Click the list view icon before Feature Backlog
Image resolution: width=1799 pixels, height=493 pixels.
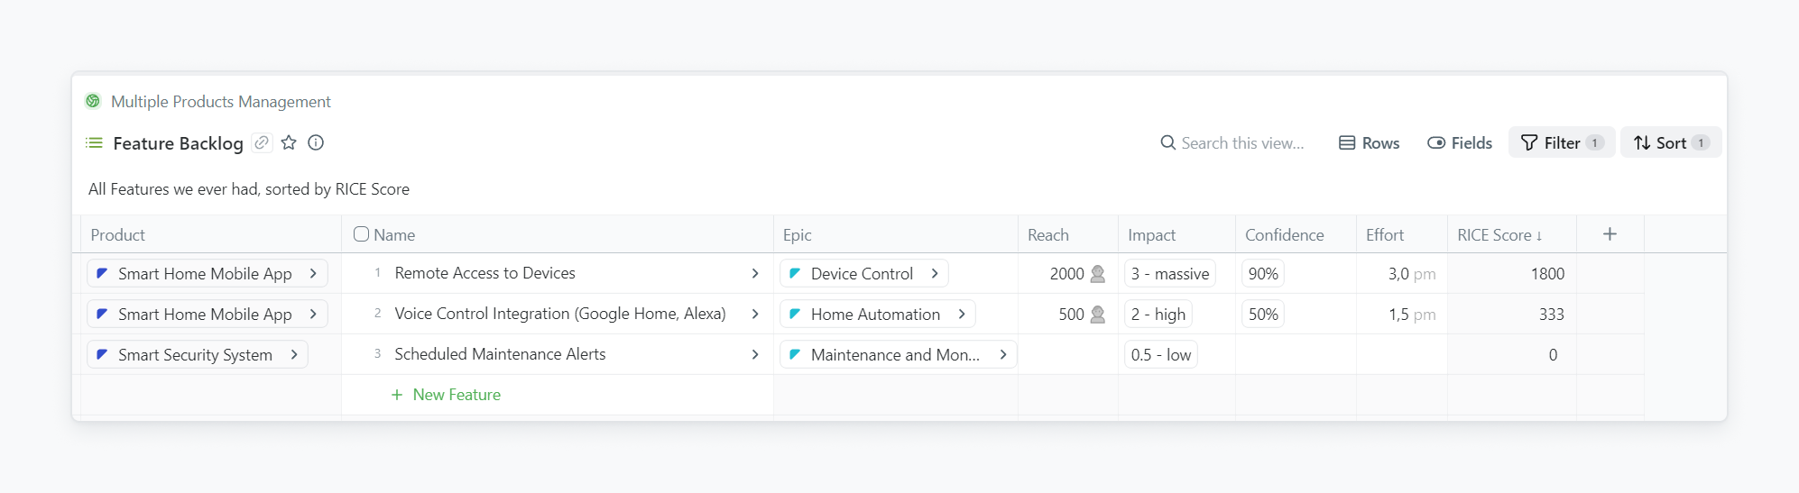94,143
